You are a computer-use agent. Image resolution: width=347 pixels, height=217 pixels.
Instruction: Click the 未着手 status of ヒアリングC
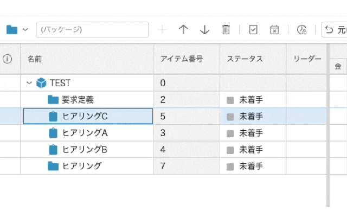251,117
